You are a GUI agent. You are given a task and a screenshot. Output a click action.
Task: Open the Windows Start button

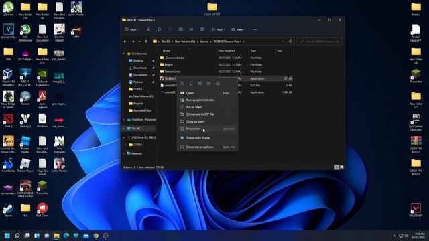(x=7, y=236)
